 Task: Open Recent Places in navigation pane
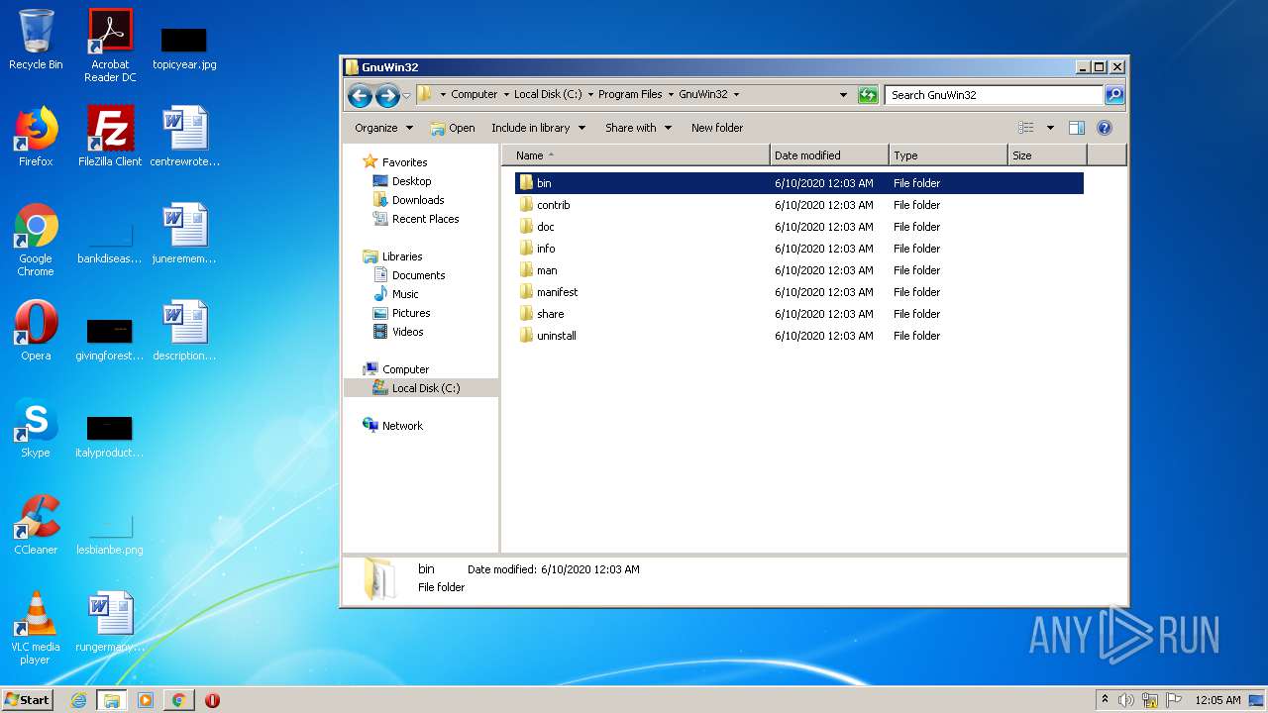click(416, 219)
